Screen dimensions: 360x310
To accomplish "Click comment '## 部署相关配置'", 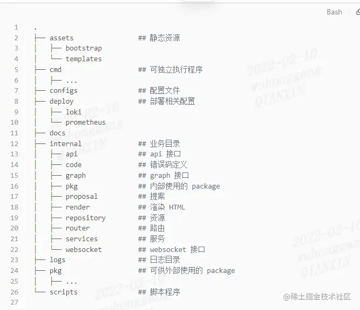I will tap(166, 102).
